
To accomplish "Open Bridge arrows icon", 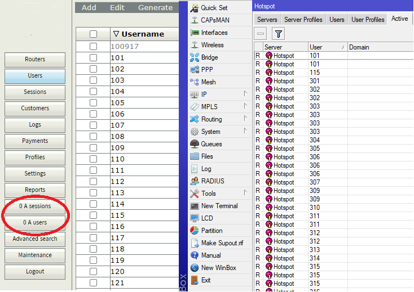I will [x=195, y=57].
